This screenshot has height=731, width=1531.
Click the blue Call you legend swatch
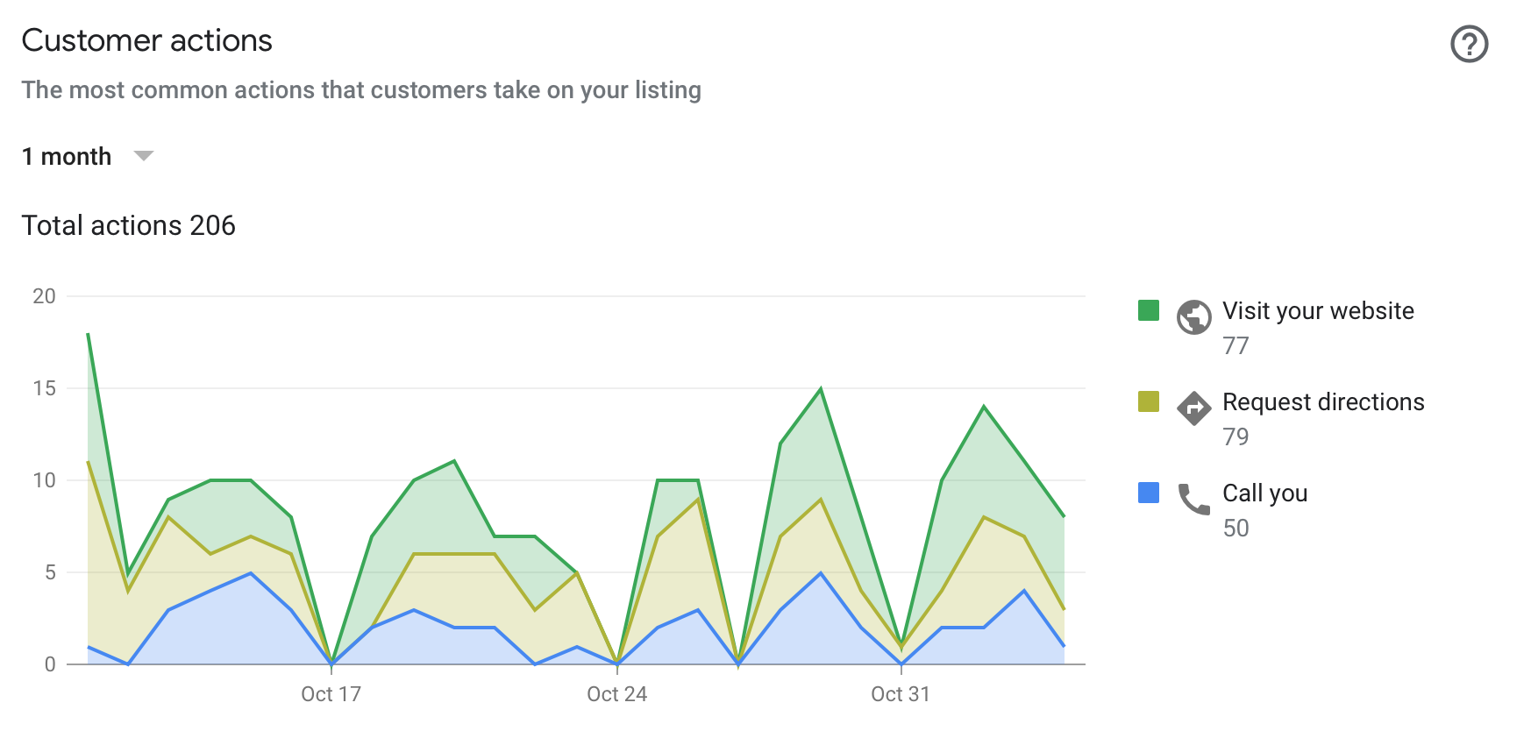click(1148, 493)
